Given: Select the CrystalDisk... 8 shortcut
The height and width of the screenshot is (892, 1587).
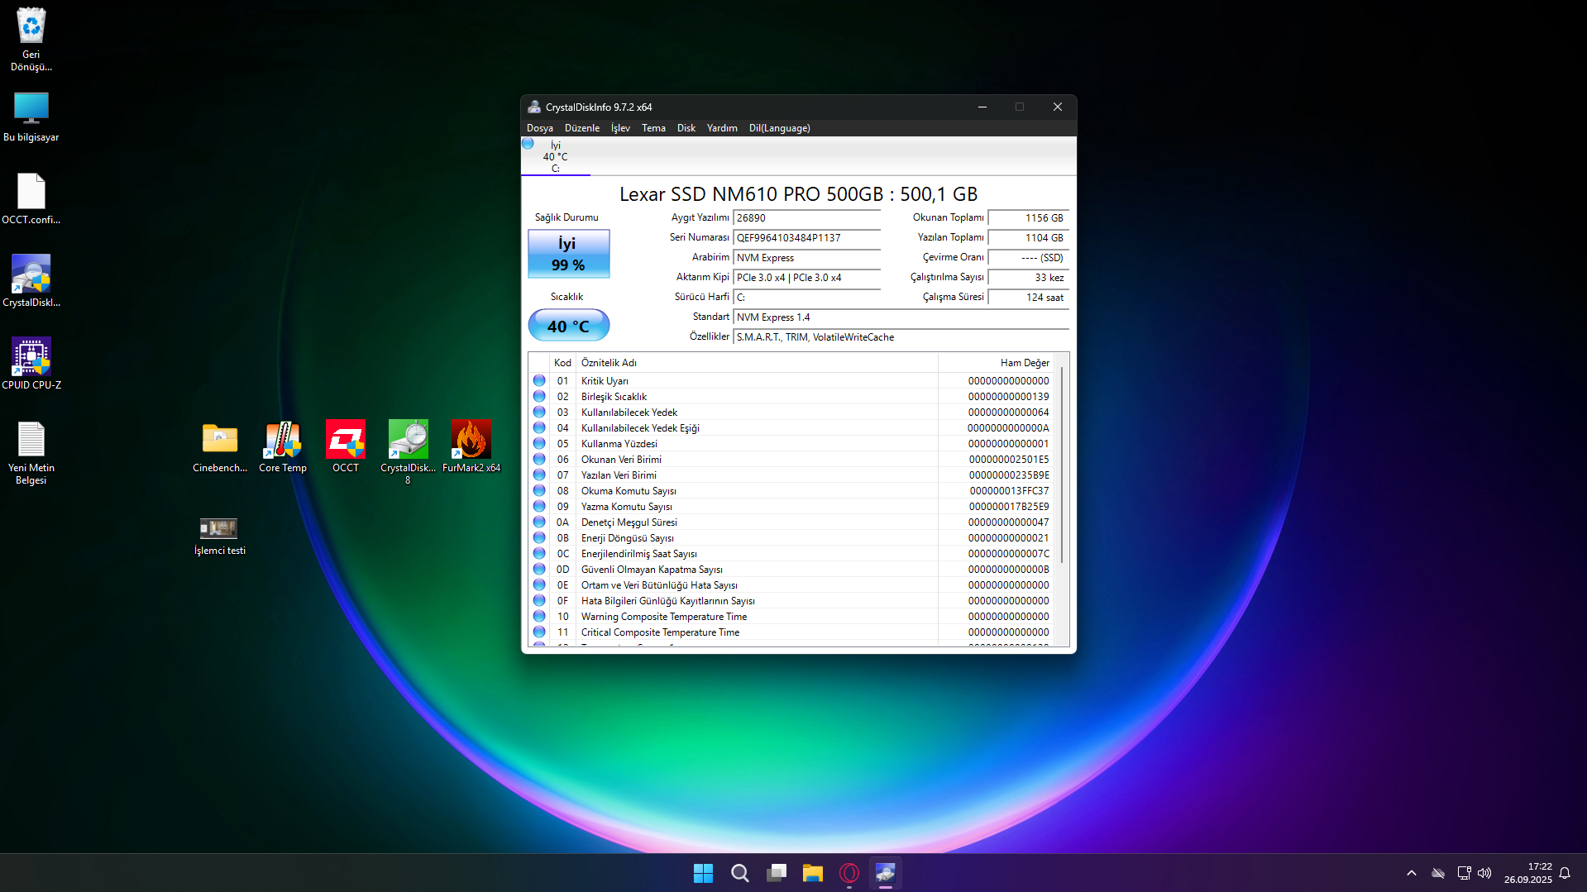Looking at the screenshot, I should coord(408,452).
